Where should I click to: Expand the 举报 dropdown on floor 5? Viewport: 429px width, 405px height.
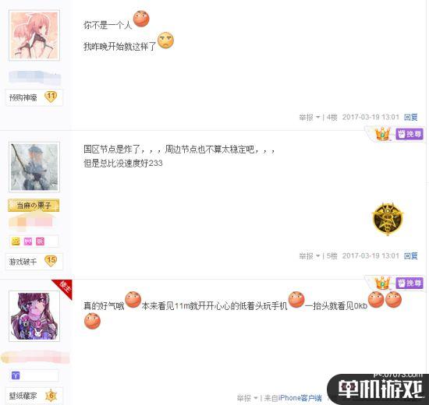(x=310, y=255)
